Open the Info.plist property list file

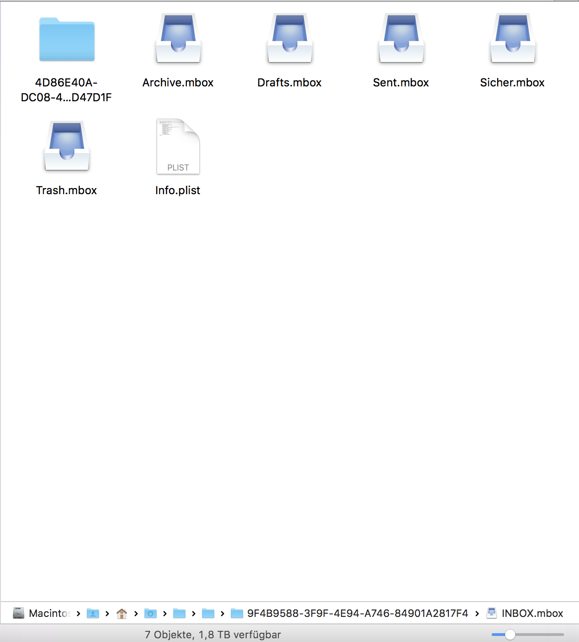point(178,146)
